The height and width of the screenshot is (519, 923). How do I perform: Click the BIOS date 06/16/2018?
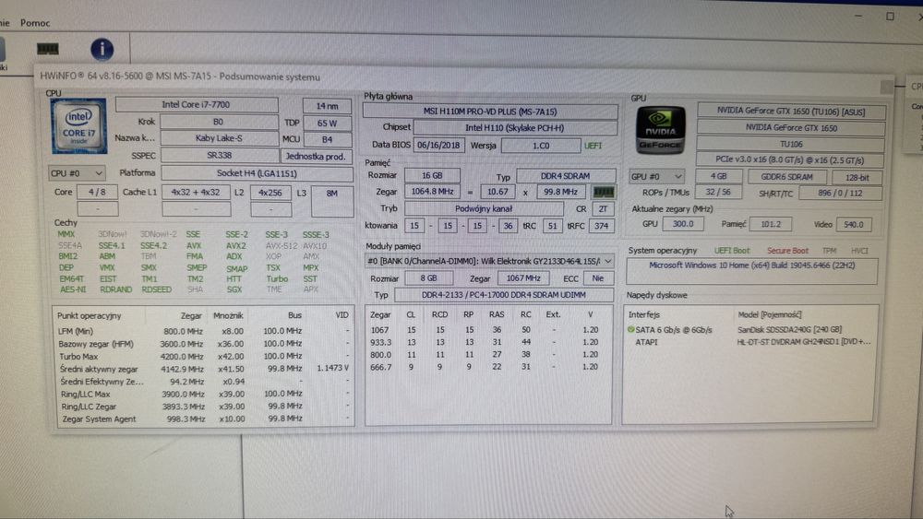click(438, 145)
